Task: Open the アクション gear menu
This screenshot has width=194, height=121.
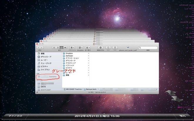Action: (x=72, y=48)
